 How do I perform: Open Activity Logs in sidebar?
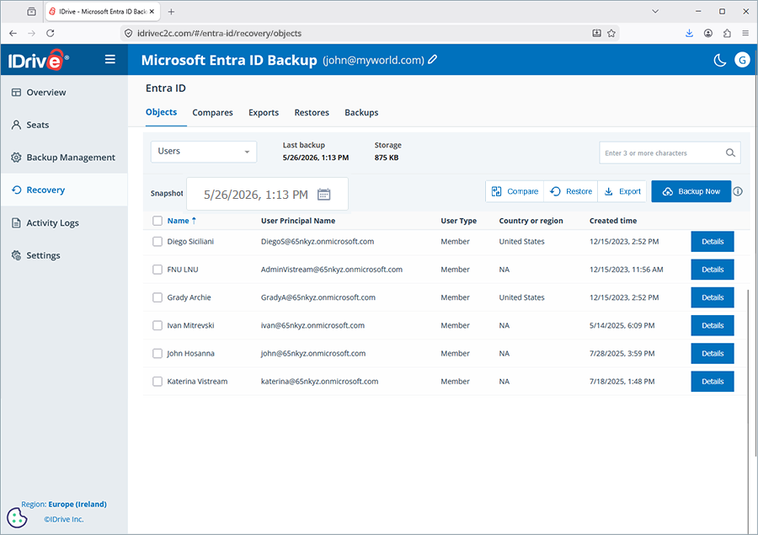[64, 223]
